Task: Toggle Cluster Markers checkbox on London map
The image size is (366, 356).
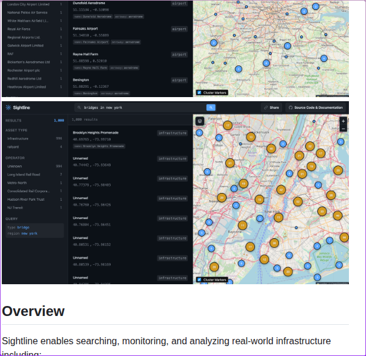Action: point(199,92)
